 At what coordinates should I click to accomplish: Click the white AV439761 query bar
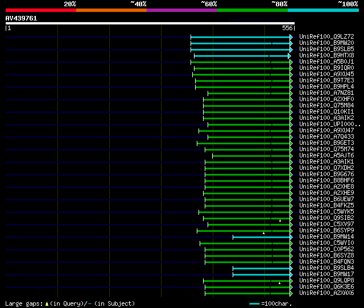pos(150,23)
